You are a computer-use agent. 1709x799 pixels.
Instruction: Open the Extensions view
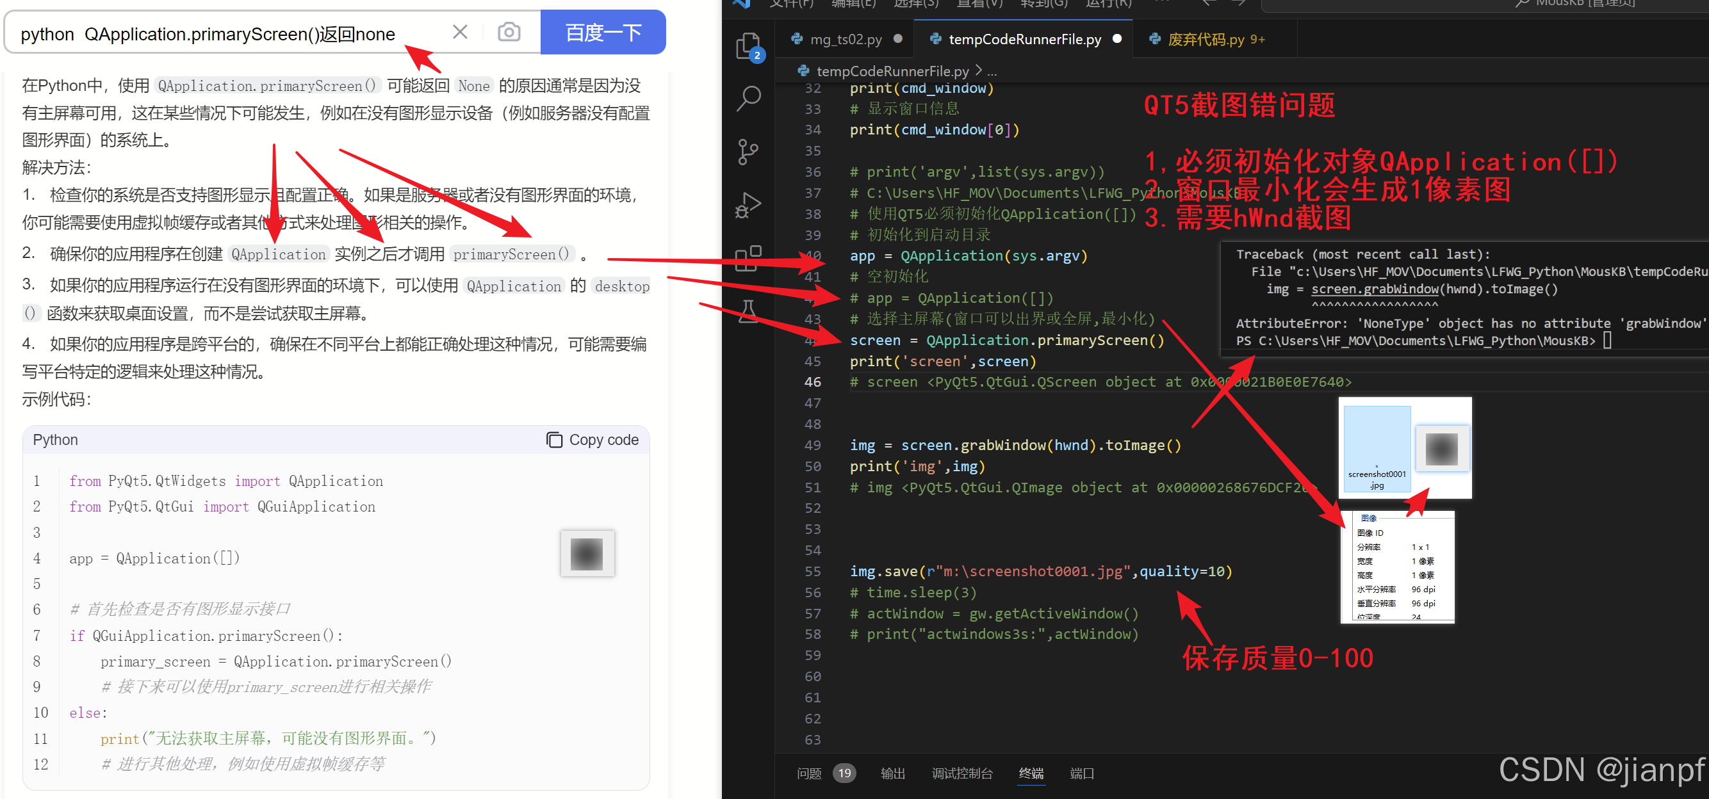(748, 258)
